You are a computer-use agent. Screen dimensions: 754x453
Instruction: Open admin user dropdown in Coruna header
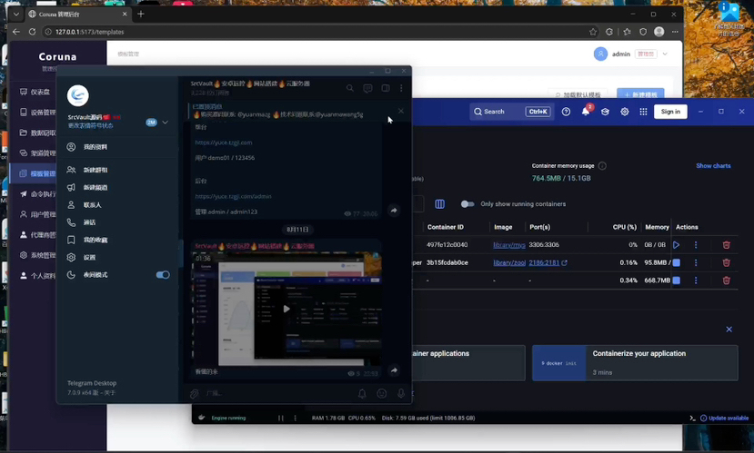click(665, 54)
